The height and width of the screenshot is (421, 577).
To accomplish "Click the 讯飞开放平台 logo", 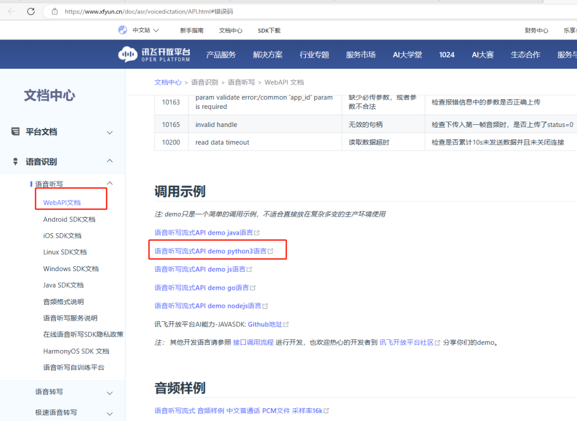I will (x=154, y=54).
